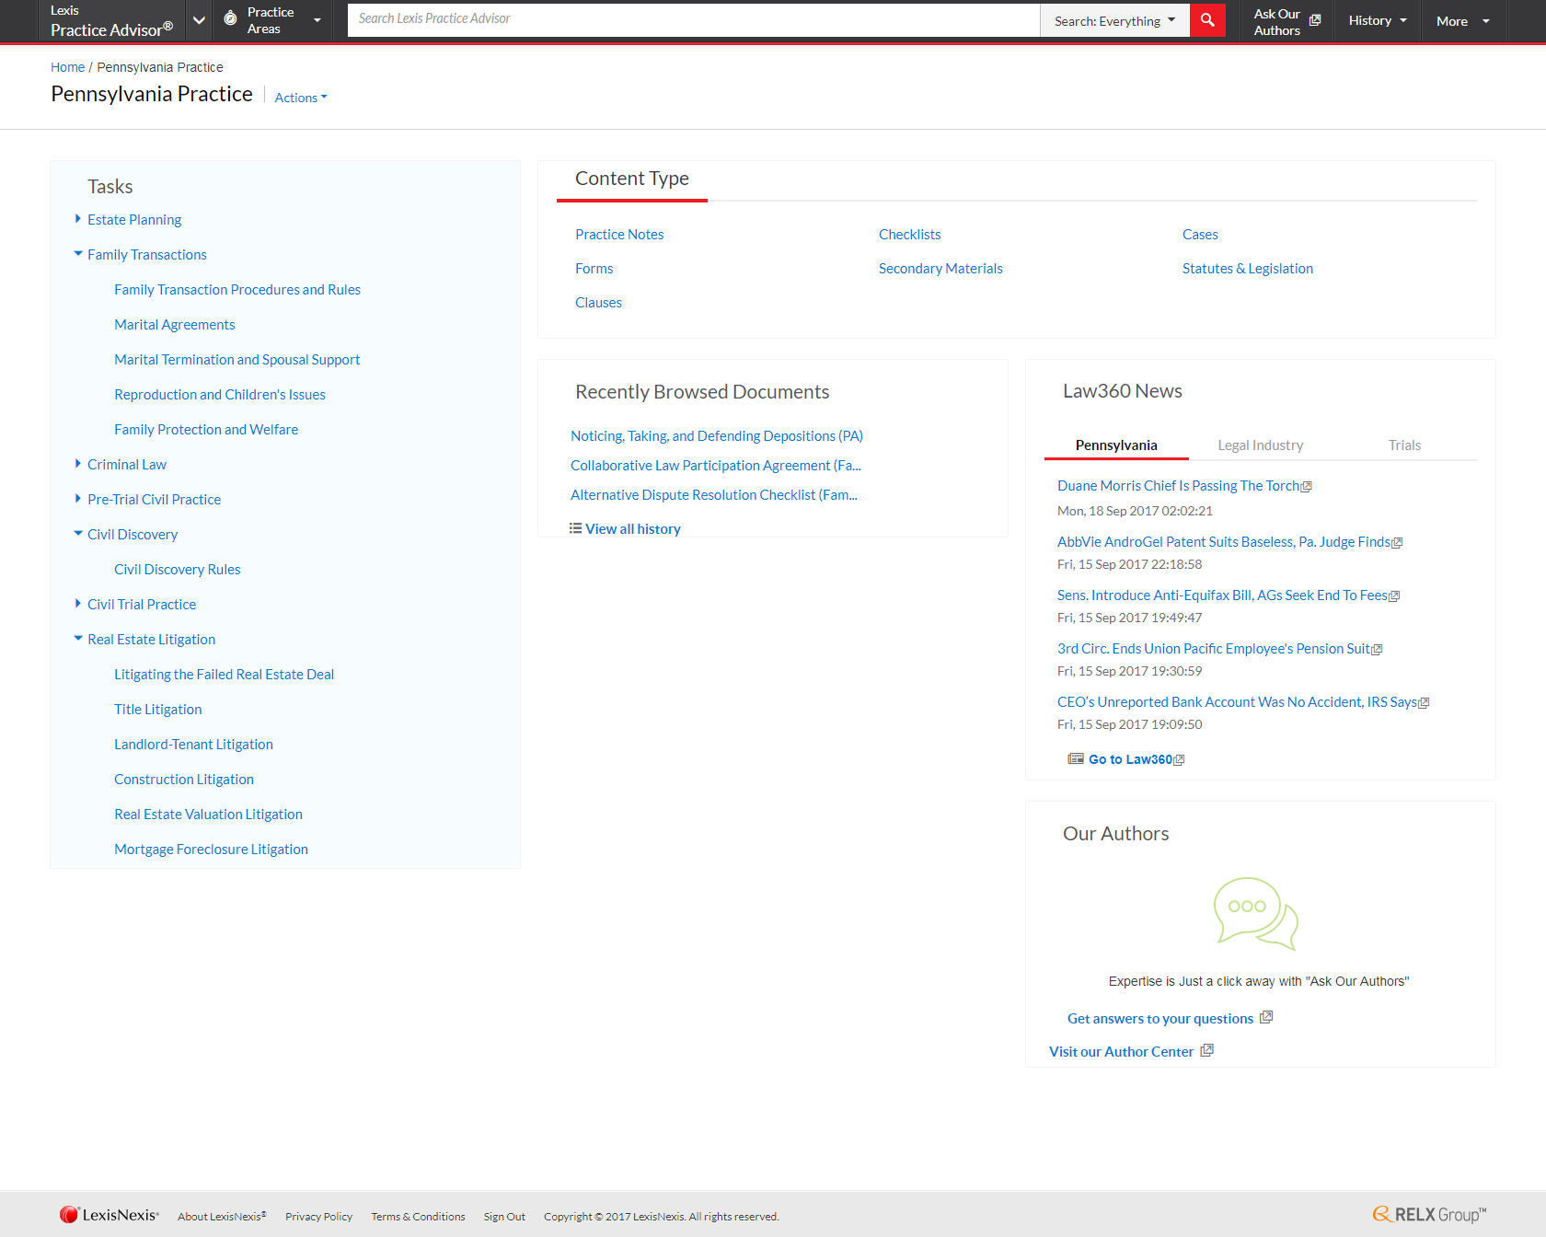Collapse the Family Transactions task arrow
This screenshot has height=1237, width=1546.
click(x=77, y=254)
